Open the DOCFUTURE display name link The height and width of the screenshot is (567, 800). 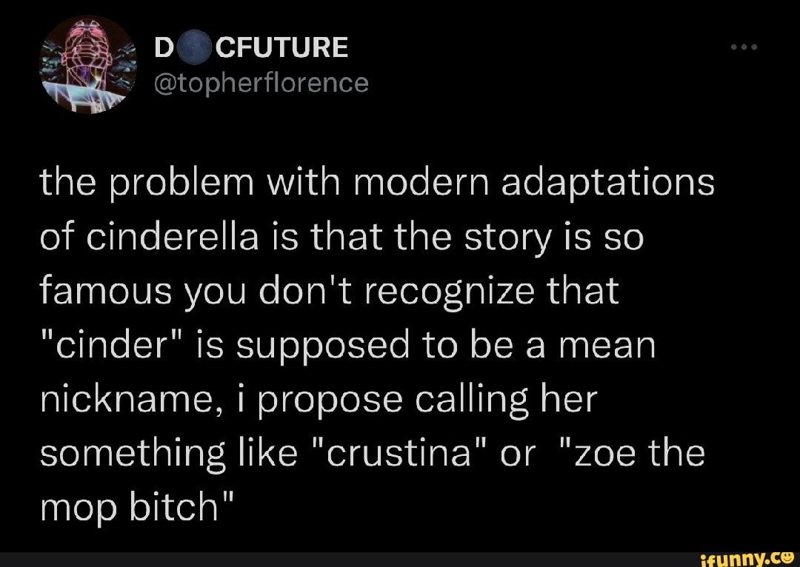click(x=251, y=46)
